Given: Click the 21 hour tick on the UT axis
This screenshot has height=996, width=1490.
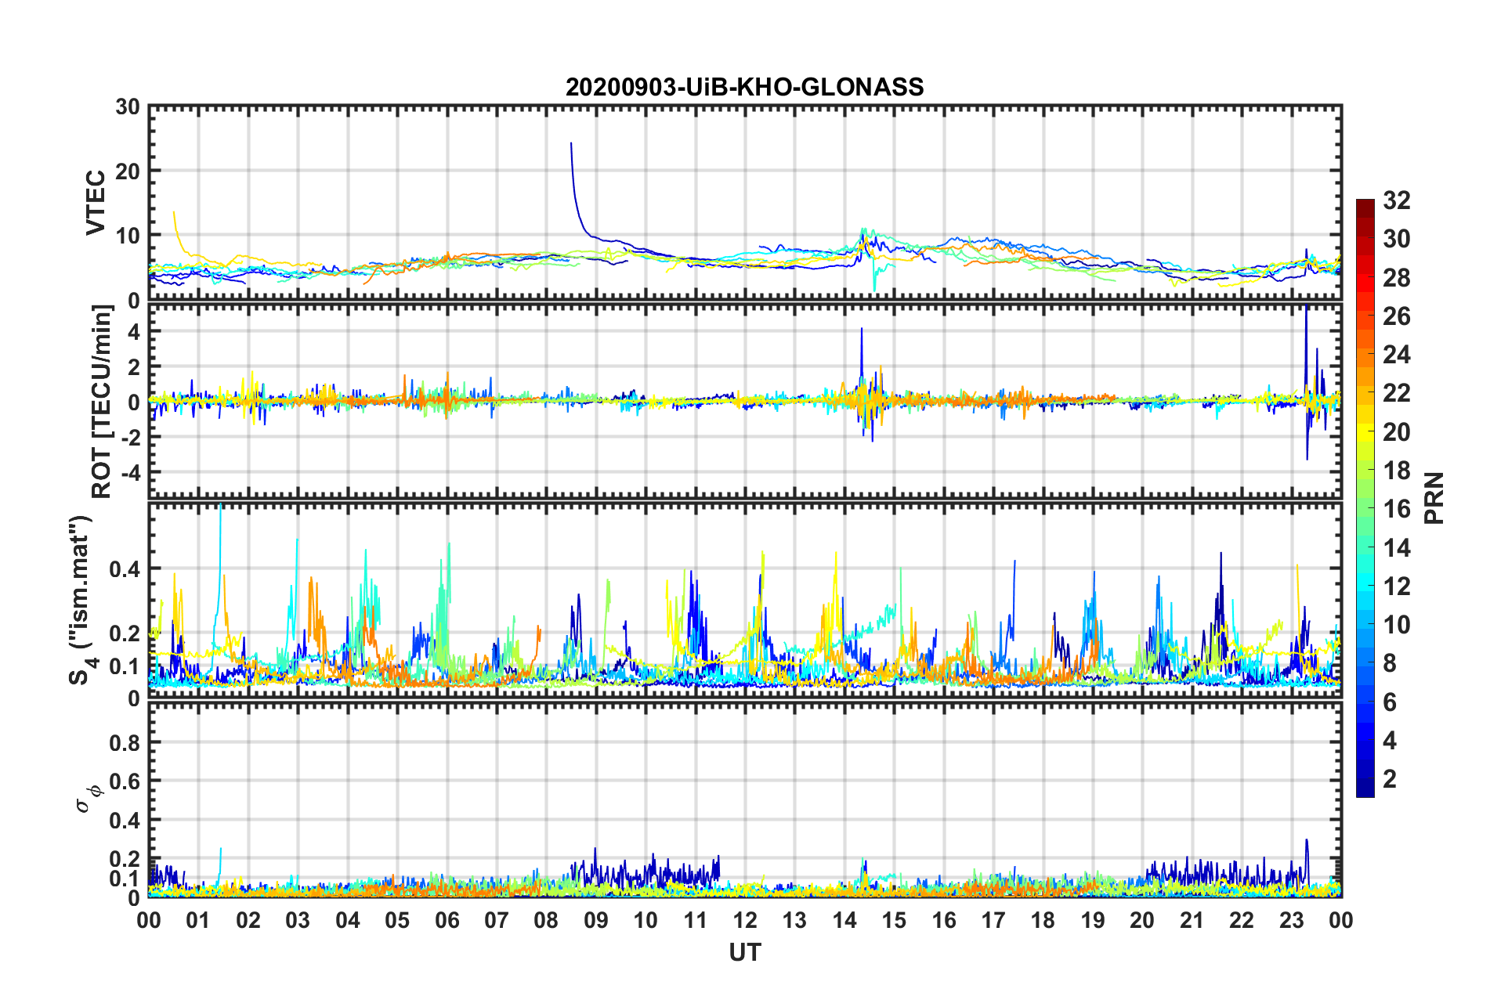Looking at the screenshot, I should tap(1192, 920).
